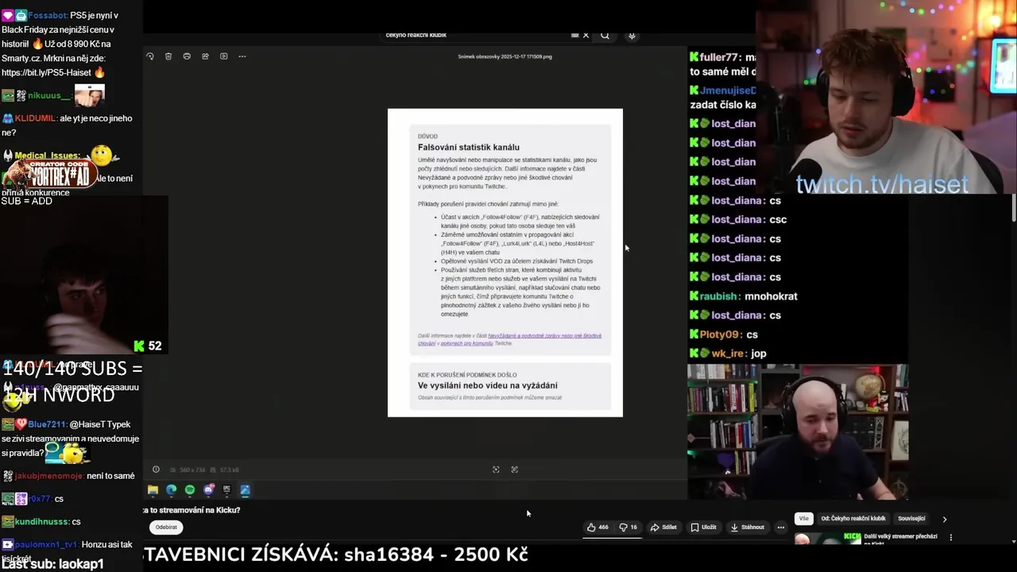1017x572 pixels.
Task: Click filename 'Snímek obrazovky 2025-12-17 171509.png'
Action: tap(505, 56)
